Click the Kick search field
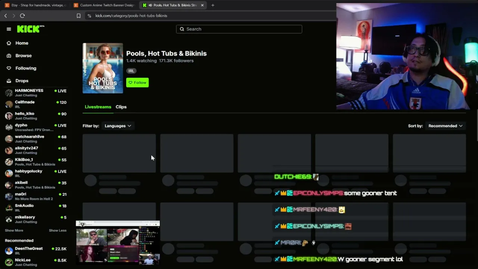Image resolution: width=478 pixels, height=269 pixels. click(x=239, y=29)
